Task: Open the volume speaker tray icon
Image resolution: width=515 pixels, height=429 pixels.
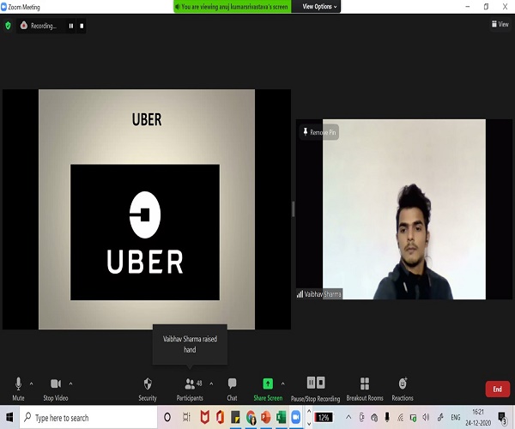Action: pos(426,418)
